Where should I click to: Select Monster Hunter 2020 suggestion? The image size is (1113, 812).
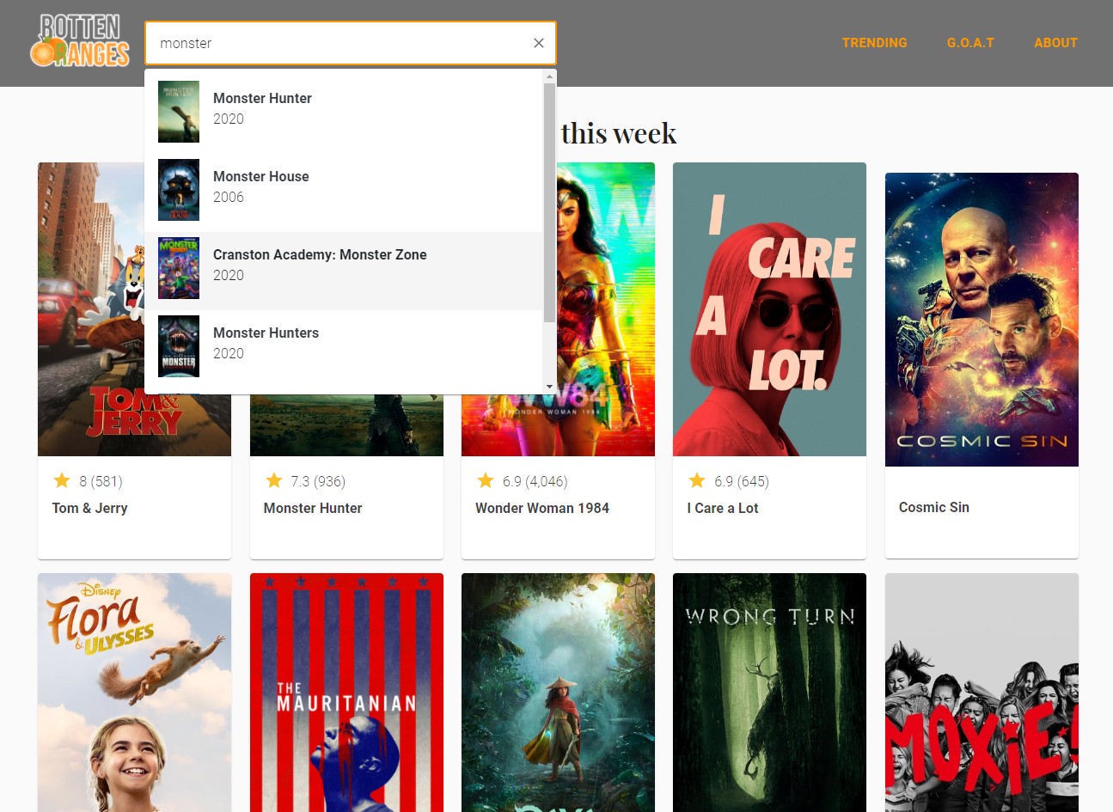click(344, 112)
